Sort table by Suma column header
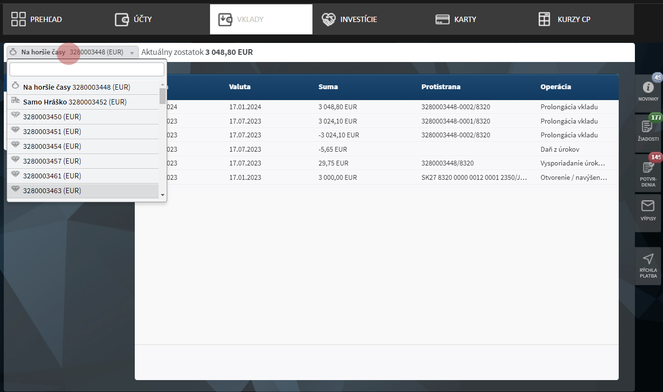 tap(328, 87)
